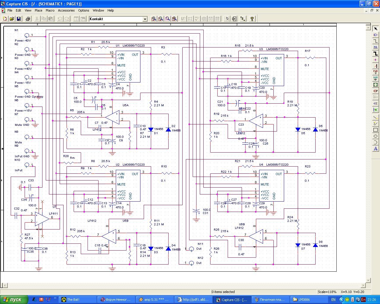
Task: Open the Place menu
Action: pos(38,10)
